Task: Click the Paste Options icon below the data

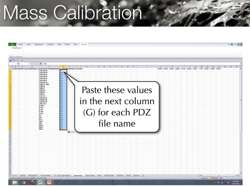Action: point(69,132)
